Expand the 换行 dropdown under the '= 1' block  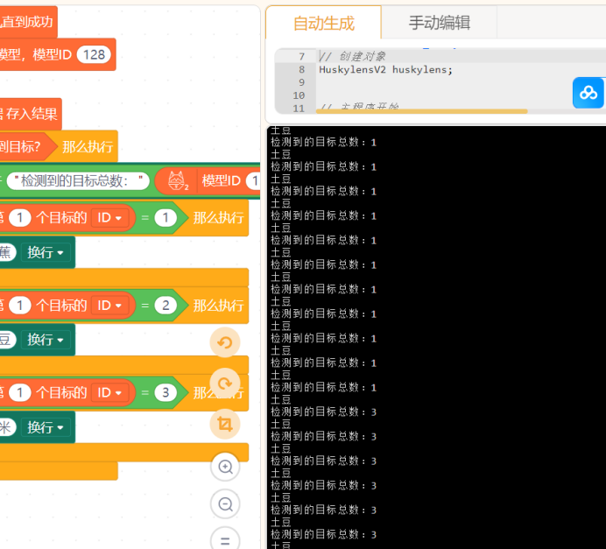point(46,252)
